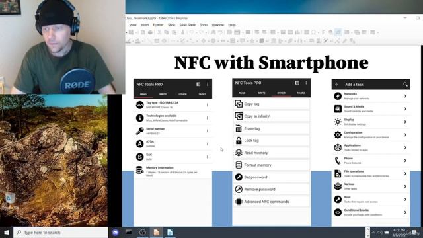
Task: Click WRITE tab in left NFC Tools screenshot
Action: click(163, 94)
